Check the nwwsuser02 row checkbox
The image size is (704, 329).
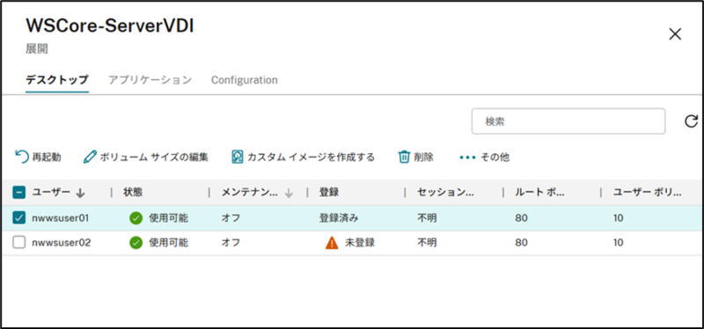click(x=18, y=243)
